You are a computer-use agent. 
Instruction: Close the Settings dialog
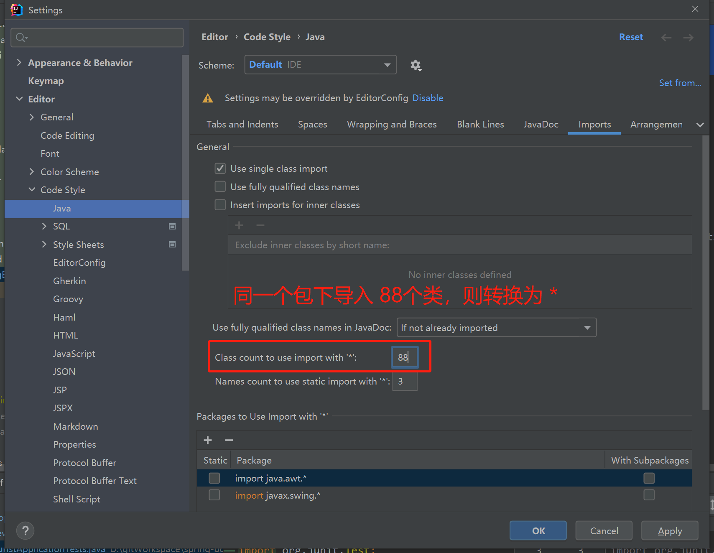(x=695, y=9)
